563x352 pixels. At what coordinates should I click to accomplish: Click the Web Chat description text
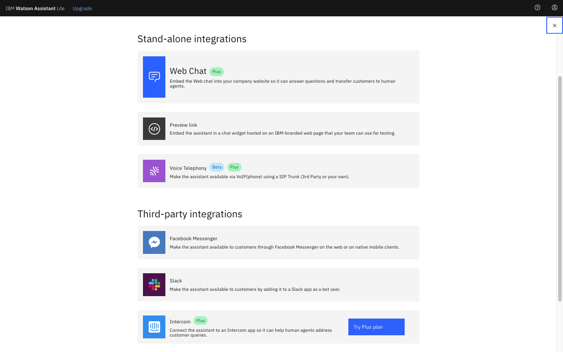[282, 84]
